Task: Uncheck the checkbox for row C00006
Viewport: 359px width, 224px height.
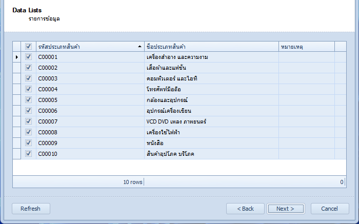Action: click(x=28, y=111)
